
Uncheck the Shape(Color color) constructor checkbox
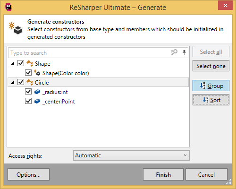(28, 73)
